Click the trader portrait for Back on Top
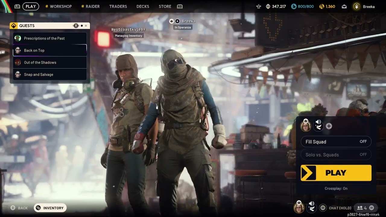The width and height of the screenshot is (386, 217). point(18,50)
